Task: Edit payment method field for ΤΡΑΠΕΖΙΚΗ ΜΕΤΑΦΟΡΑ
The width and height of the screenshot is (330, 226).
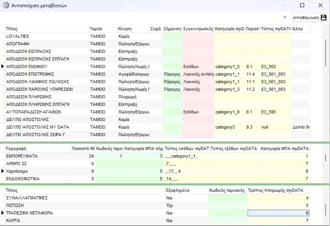Action: (278, 213)
